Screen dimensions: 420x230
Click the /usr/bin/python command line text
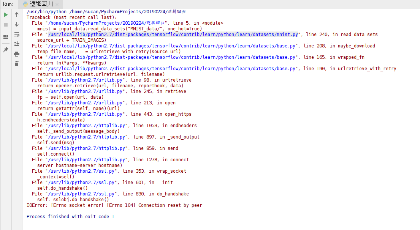pos(106,12)
